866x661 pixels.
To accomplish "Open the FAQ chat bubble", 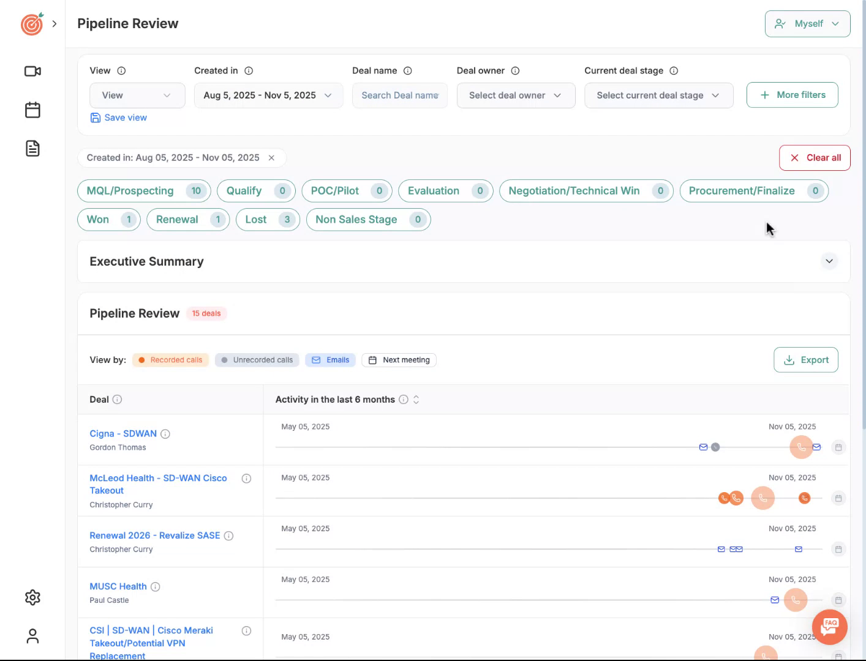I will (x=829, y=627).
